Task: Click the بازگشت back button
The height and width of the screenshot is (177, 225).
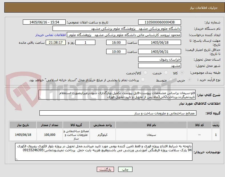Action: click(105, 170)
